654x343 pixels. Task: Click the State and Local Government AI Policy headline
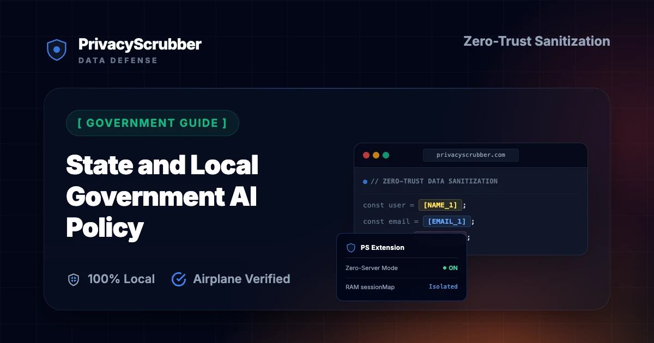162,197
